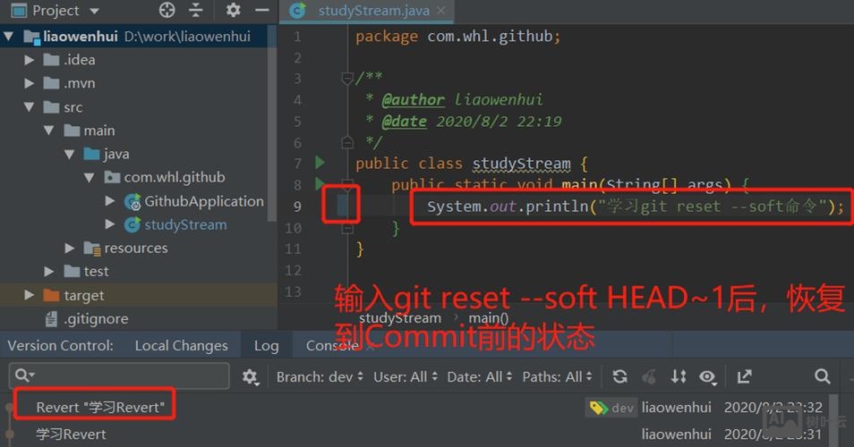Click the dev branch tag label

(611, 408)
